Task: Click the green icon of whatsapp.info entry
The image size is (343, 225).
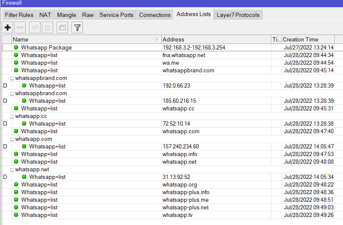Action: tap(16, 154)
